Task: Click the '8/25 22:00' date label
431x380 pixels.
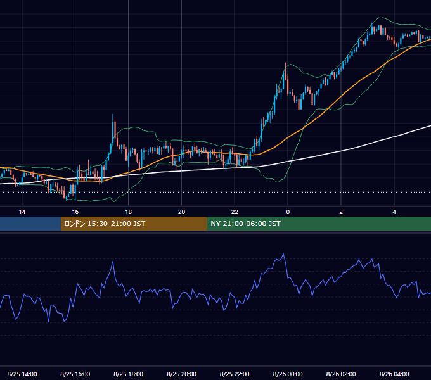Action: (235, 374)
